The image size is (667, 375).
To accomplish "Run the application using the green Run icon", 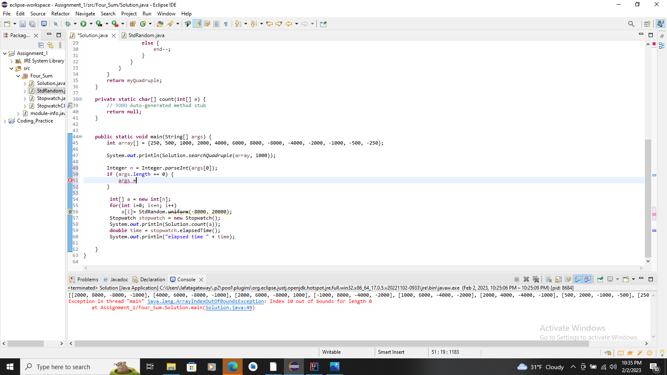I will (x=84, y=24).
